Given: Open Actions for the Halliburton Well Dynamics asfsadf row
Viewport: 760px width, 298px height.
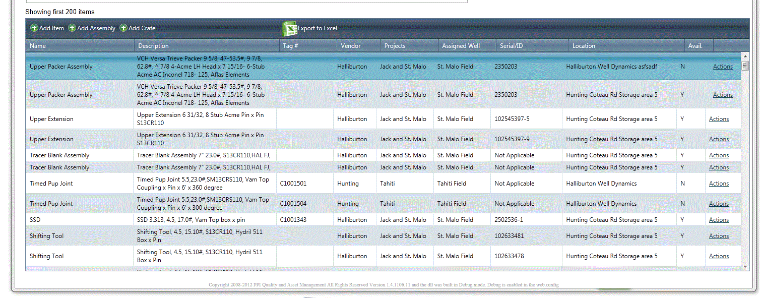Looking at the screenshot, I should pyautogui.click(x=723, y=67).
